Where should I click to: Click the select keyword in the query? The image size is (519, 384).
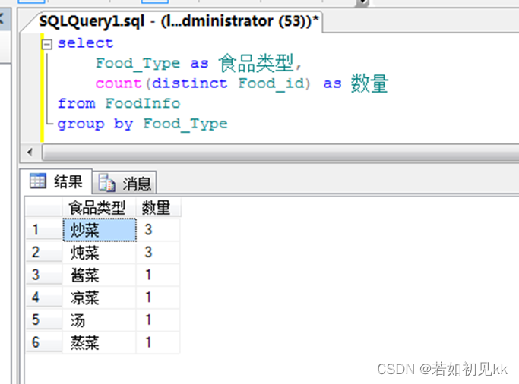(85, 43)
